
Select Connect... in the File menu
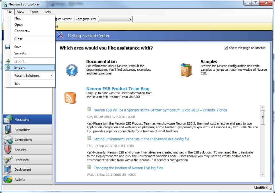pos(30,31)
